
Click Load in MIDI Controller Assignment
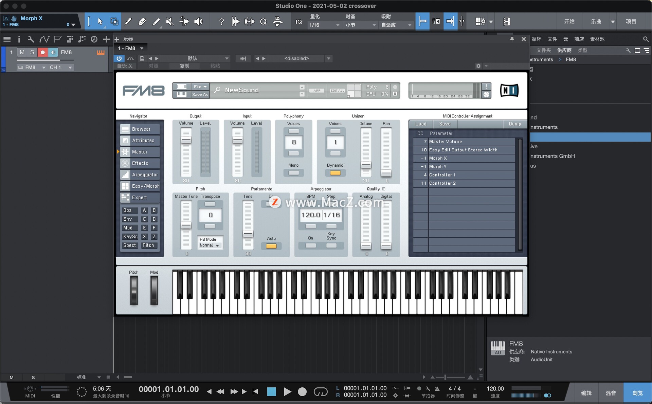(421, 124)
